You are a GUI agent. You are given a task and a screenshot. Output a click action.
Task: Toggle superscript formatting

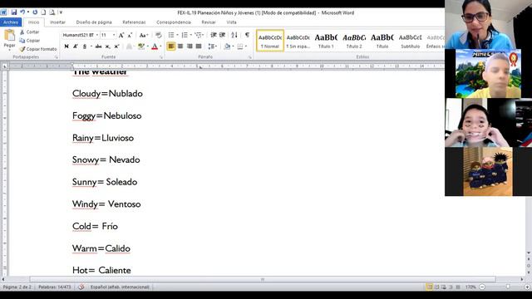coord(116,47)
